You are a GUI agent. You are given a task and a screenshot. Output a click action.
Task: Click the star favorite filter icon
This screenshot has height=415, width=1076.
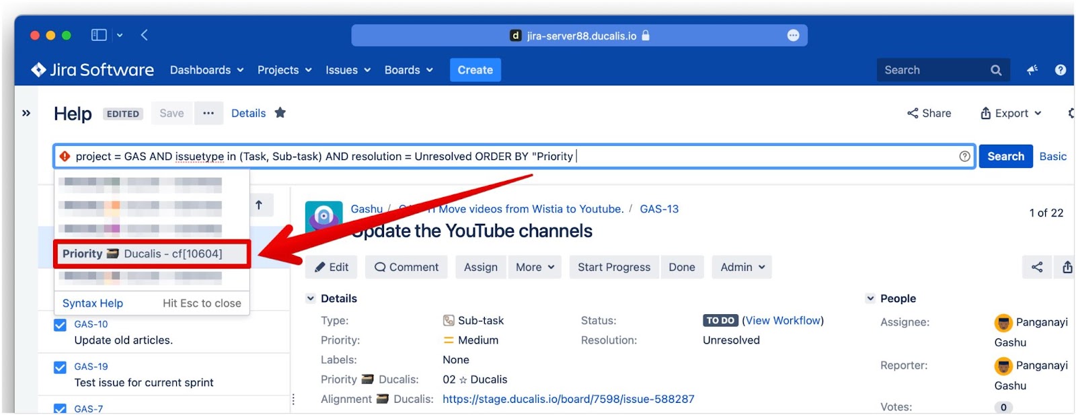[x=280, y=113]
